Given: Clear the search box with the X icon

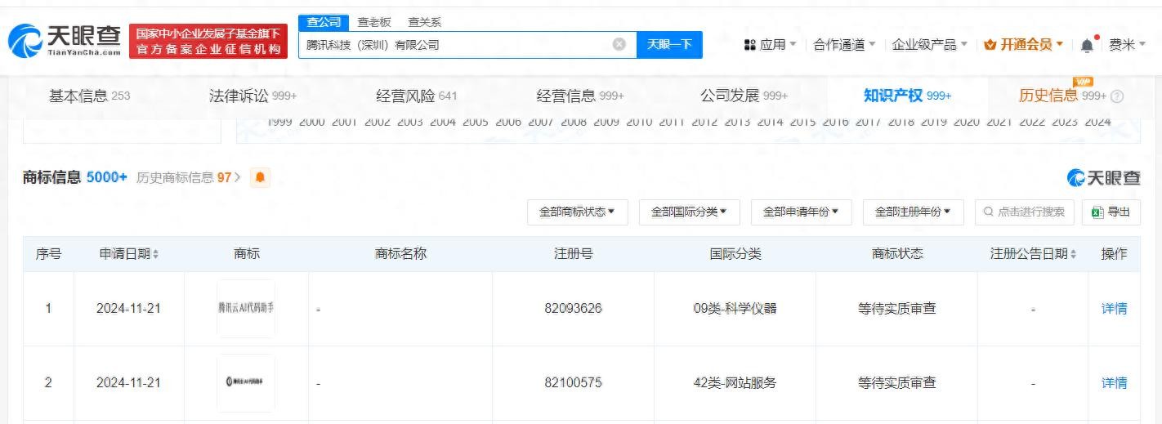Looking at the screenshot, I should [x=619, y=44].
